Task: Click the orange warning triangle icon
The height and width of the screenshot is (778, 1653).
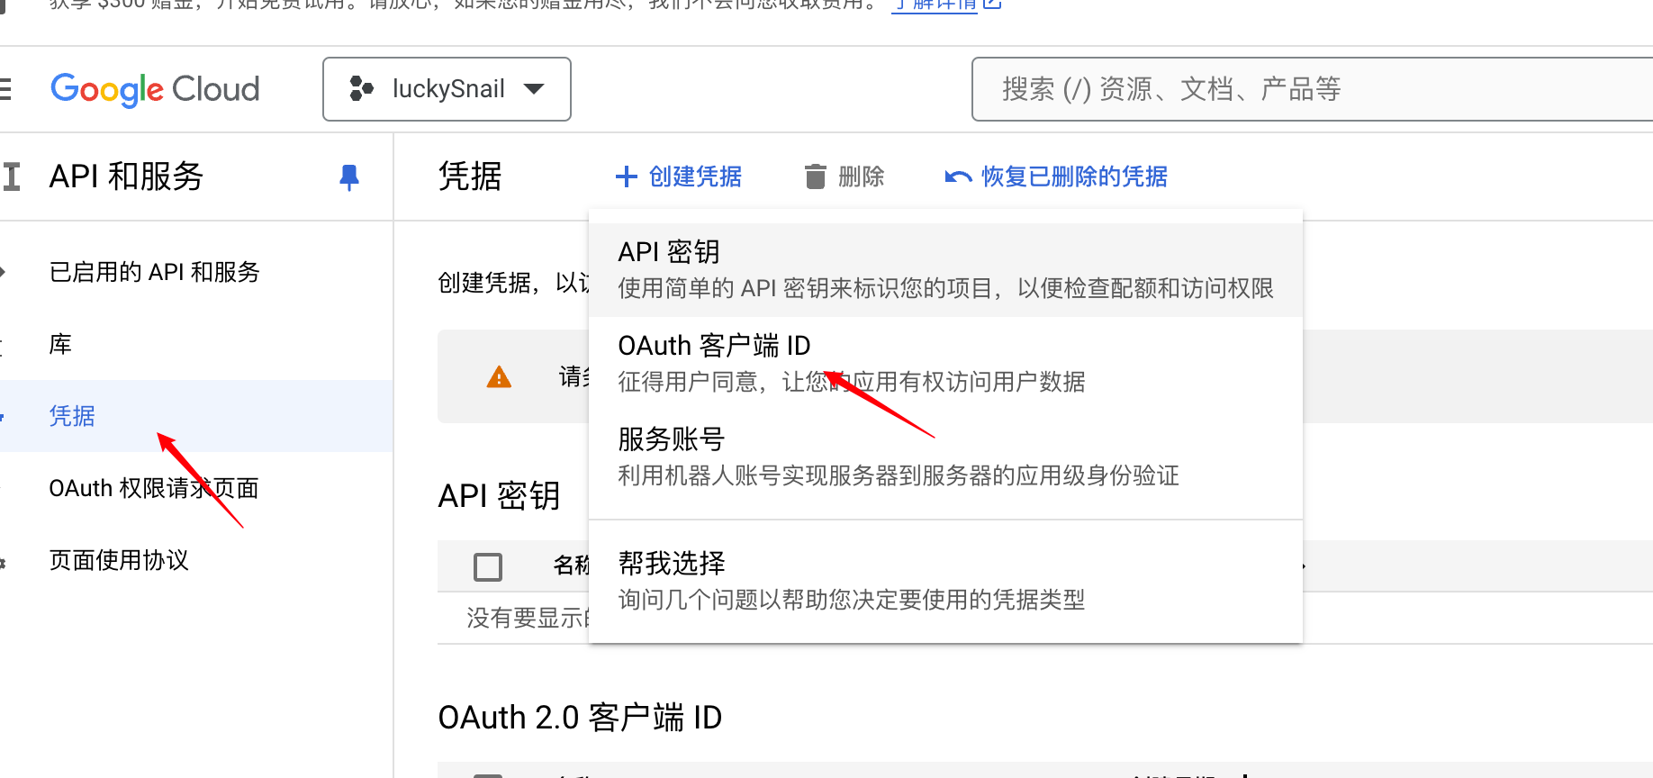Action: coord(499,377)
